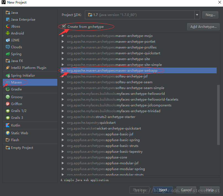The height and width of the screenshot is (196, 223).
Task: Select myfaces-archetype-helloworld row
Action: (139, 94)
